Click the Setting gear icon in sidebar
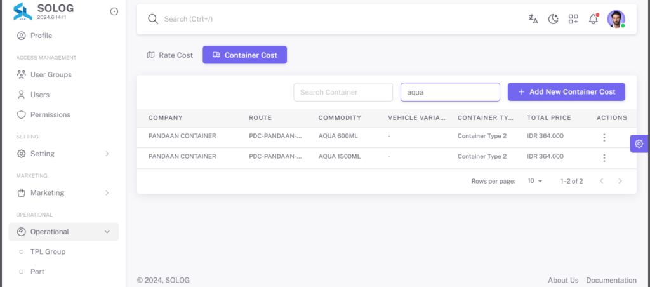The image size is (650, 287). [21, 154]
